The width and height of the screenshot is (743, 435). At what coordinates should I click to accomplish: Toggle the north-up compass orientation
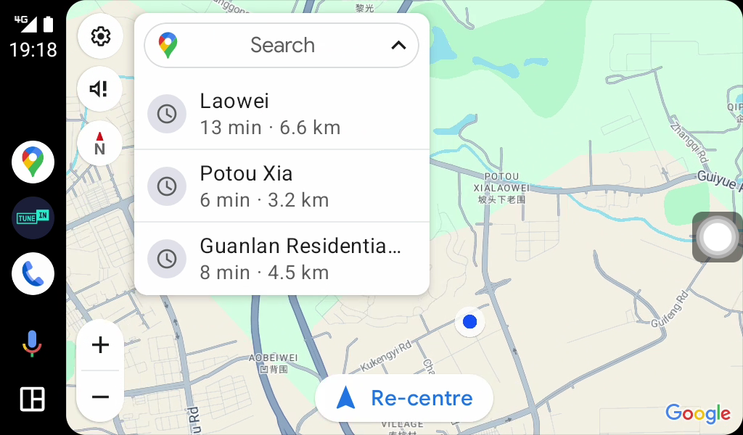(x=100, y=143)
